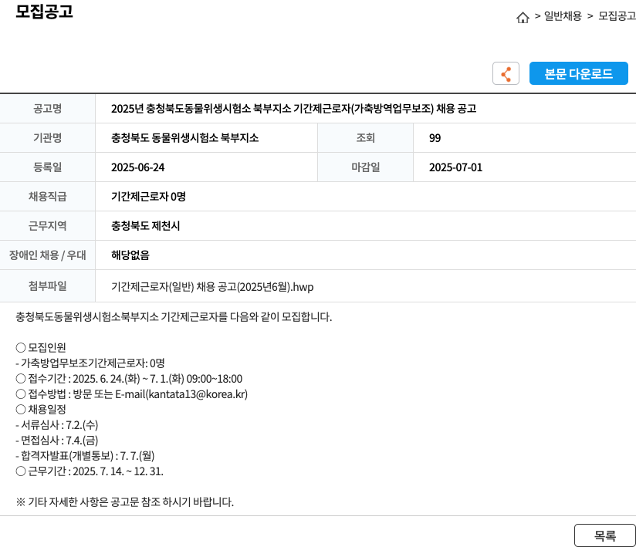This screenshot has height=547, width=636.
Task: Click the 근무기간 line in body
Action: [x=90, y=471]
